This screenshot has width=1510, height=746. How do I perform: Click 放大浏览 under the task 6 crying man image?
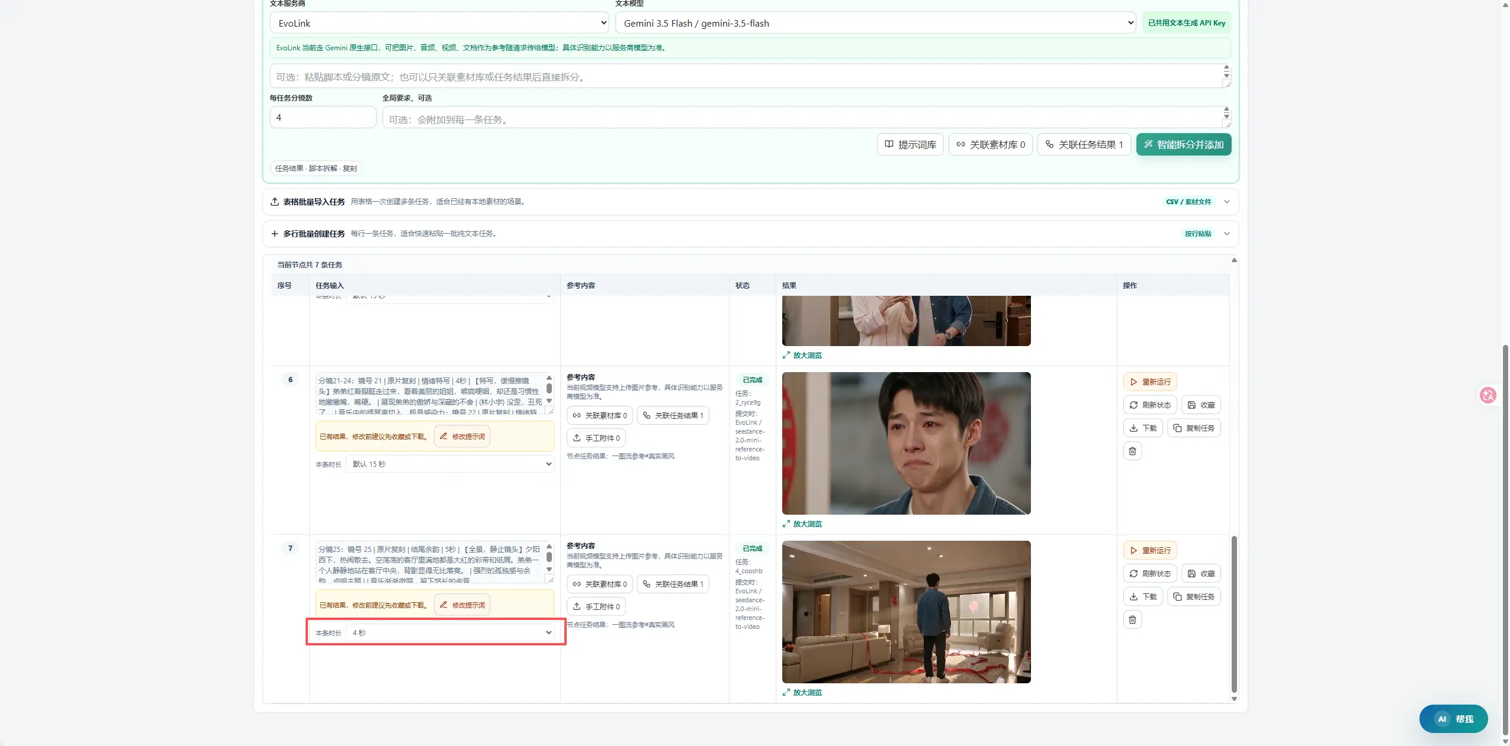click(x=802, y=524)
